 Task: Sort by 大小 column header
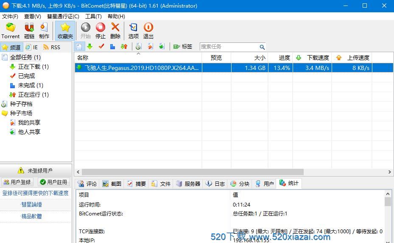249,58
